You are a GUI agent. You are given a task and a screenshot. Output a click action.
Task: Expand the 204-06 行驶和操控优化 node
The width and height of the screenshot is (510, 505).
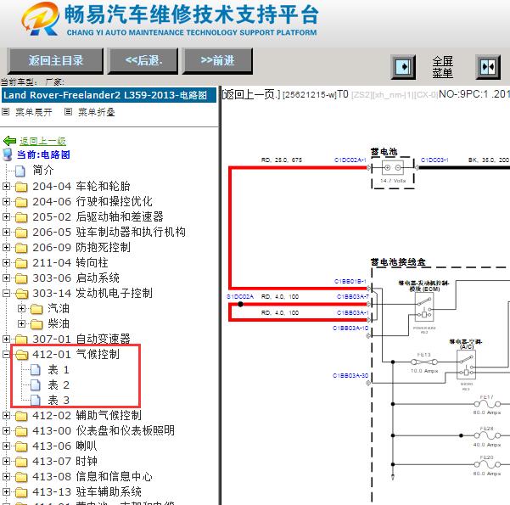tap(6, 201)
